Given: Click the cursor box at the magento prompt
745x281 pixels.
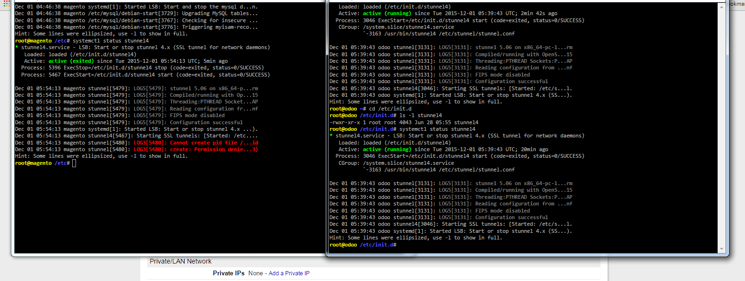Looking at the screenshot, I should pos(74,163).
